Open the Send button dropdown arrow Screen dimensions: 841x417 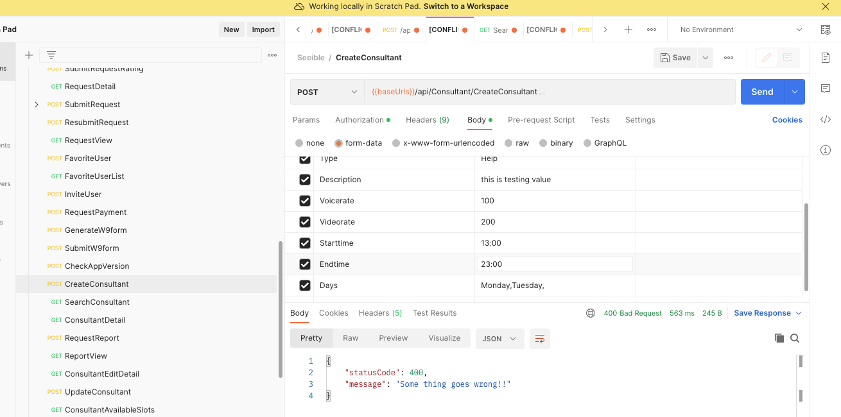point(795,92)
